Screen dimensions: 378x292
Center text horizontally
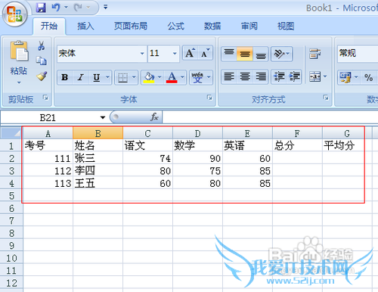pyautogui.click(x=245, y=76)
